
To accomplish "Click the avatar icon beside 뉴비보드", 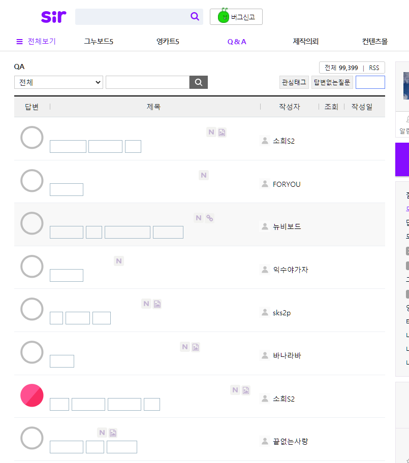I will coord(265,226).
